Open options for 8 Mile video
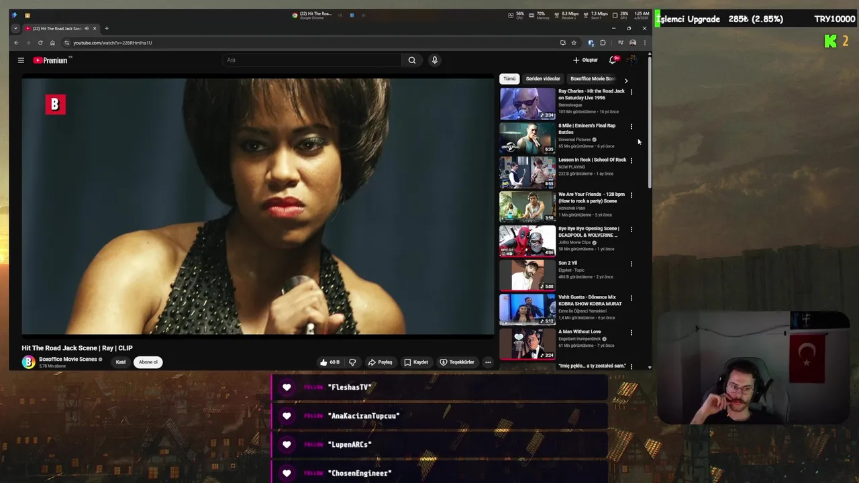This screenshot has height=483, width=859. tap(631, 126)
